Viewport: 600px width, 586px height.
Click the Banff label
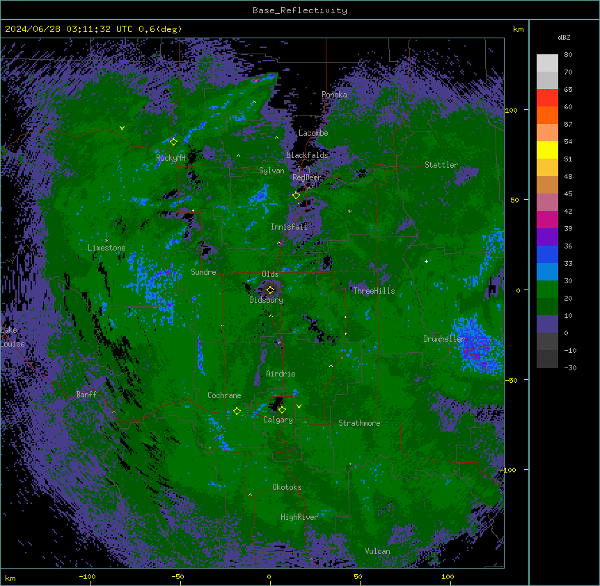pos(86,395)
